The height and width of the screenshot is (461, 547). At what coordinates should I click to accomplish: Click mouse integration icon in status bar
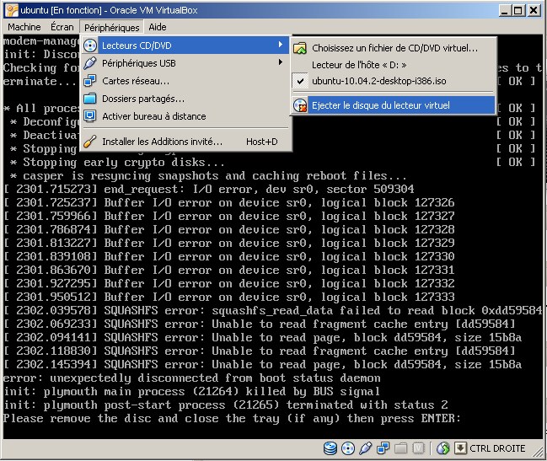pos(442,448)
